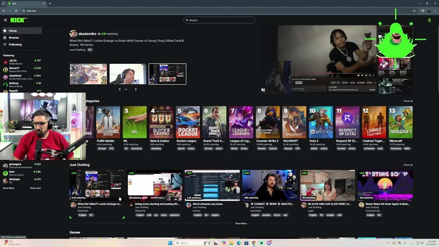439x247 pixels.
Task: Expand followed channels with Show More
Action: point(9,188)
